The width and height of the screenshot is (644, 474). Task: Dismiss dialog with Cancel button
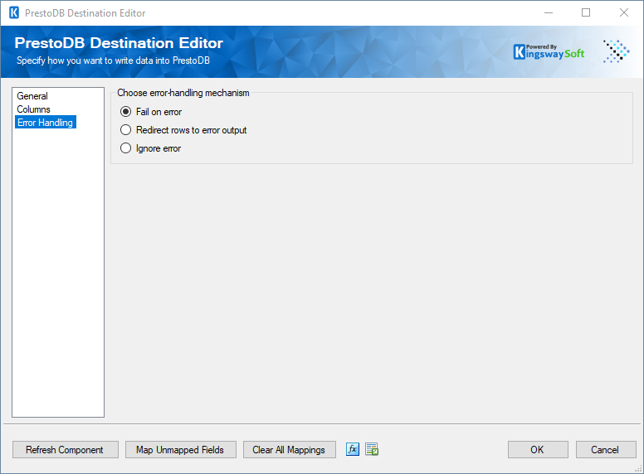(x=606, y=450)
